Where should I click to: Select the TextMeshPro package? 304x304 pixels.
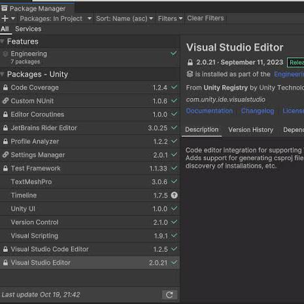(x=90, y=182)
